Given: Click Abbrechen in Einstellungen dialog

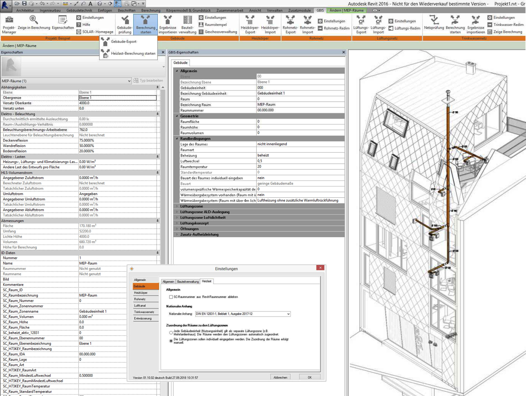Looking at the screenshot, I should [280, 377].
